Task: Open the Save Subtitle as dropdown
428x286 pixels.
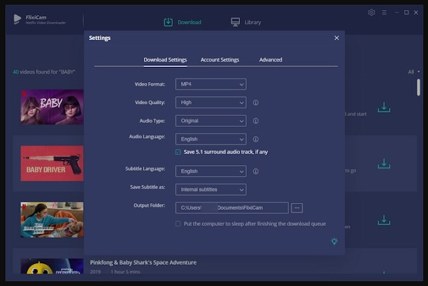Action: point(211,190)
